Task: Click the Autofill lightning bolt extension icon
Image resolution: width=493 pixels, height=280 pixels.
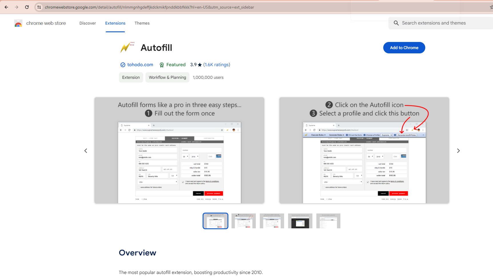Action: (x=127, y=48)
